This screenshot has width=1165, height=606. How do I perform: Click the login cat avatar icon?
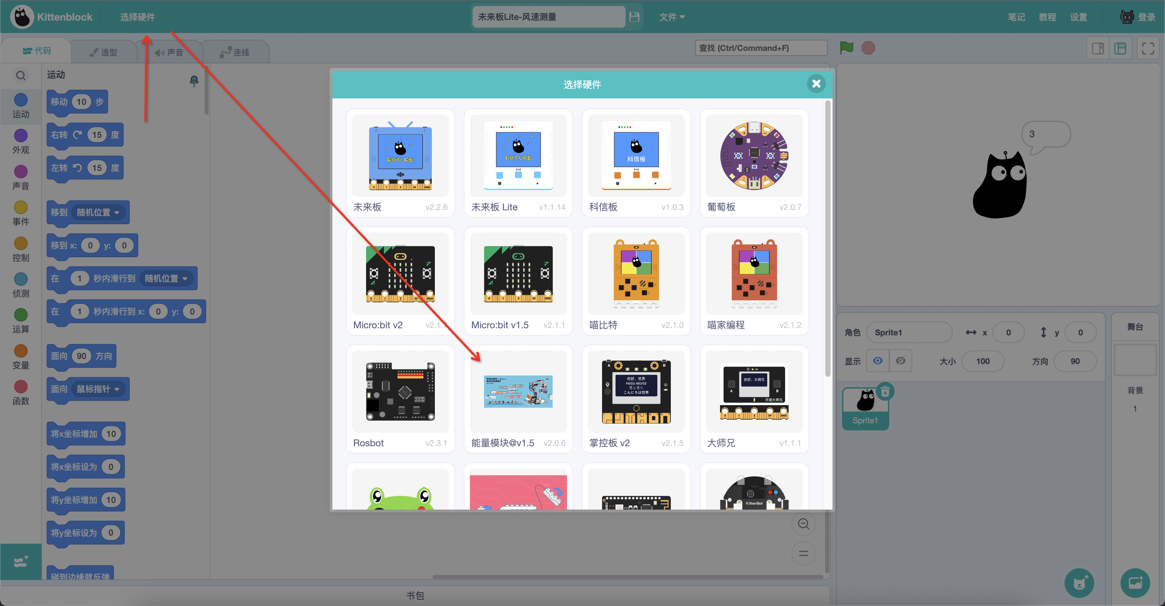[1127, 17]
